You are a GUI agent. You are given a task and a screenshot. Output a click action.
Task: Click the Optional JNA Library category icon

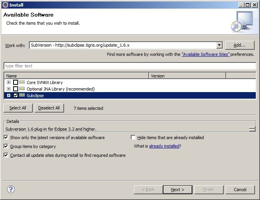(x=22, y=89)
